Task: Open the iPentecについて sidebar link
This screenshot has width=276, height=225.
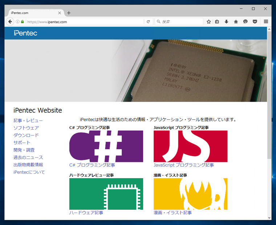Action: 29,172
